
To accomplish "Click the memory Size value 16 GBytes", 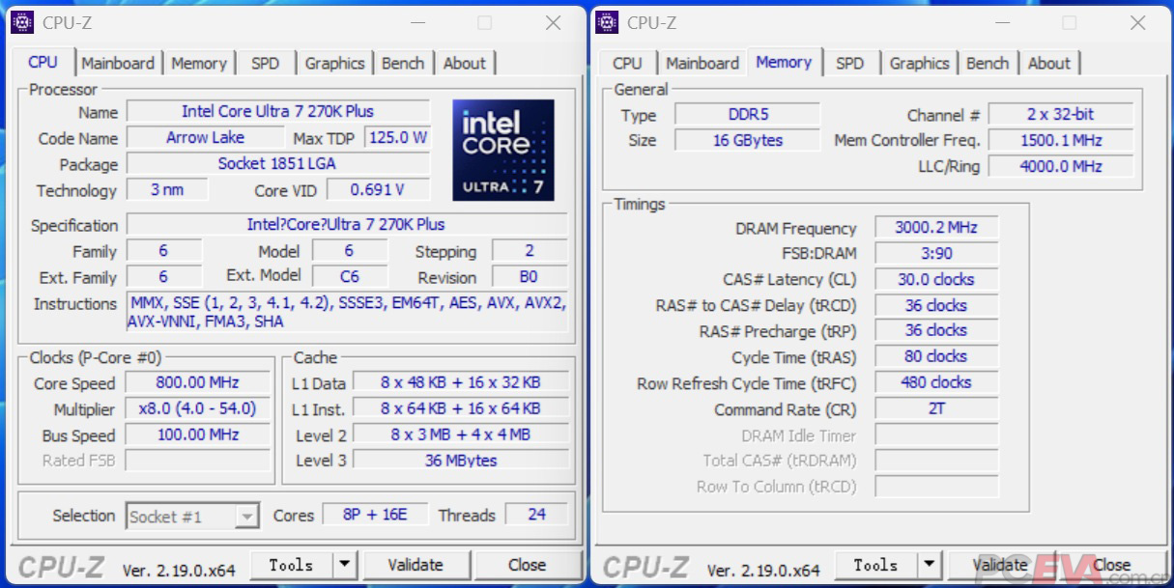I will (748, 140).
